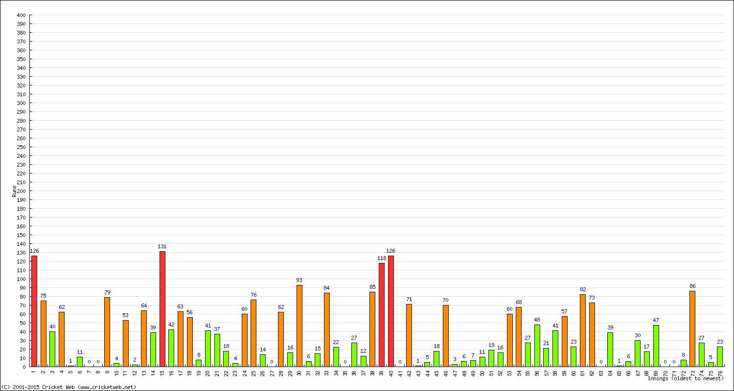
Task: Click the value label 56
Action: coord(189,312)
